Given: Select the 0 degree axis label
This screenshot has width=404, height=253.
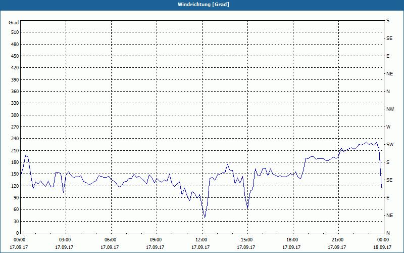Looking at the screenshot, I should click(18, 233).
